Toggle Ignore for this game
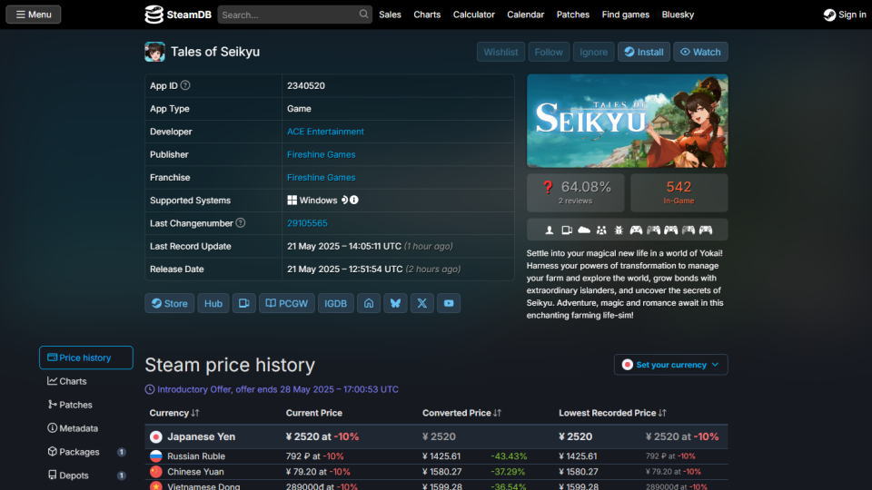This screenshot has height=490, width=872. (x=593, y=52)
